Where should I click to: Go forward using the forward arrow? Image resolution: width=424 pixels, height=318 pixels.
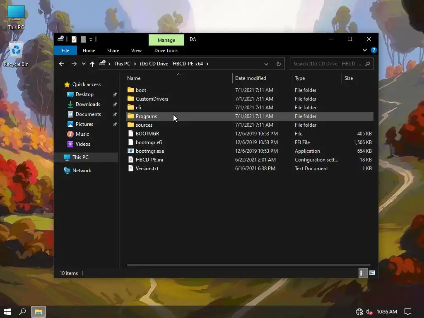(74, 64)
